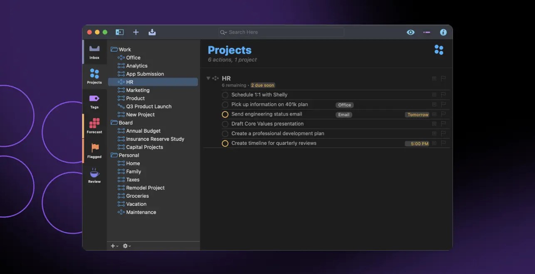Viewport: 535px width, 274px height.
Task: Toggle Focus mode purple toolbar icon
Action: pyautogui.click(x=427, y=32)
